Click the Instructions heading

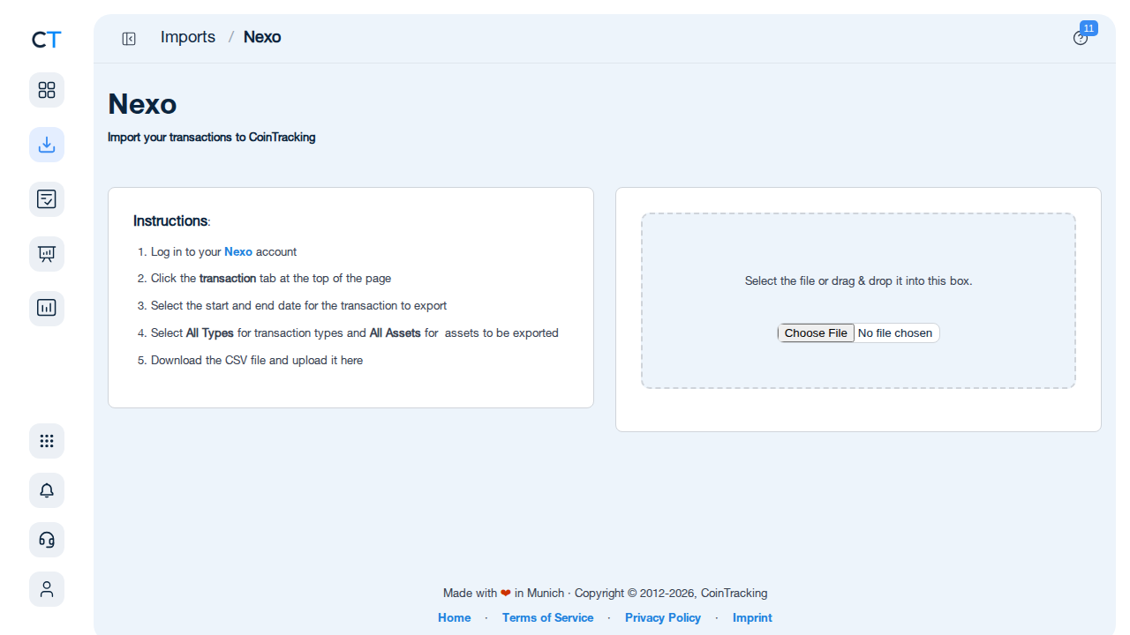coord(170,220)
